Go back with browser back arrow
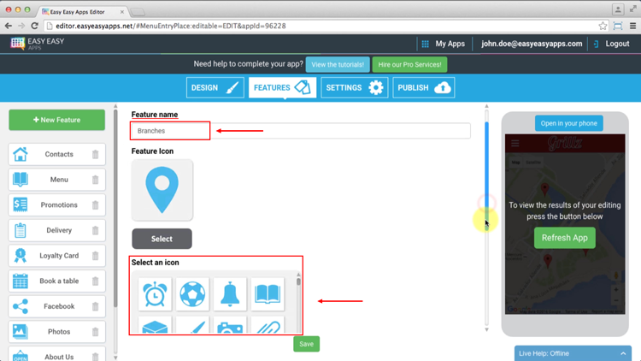This screenshot has width=641, height=361. point(9,26)
